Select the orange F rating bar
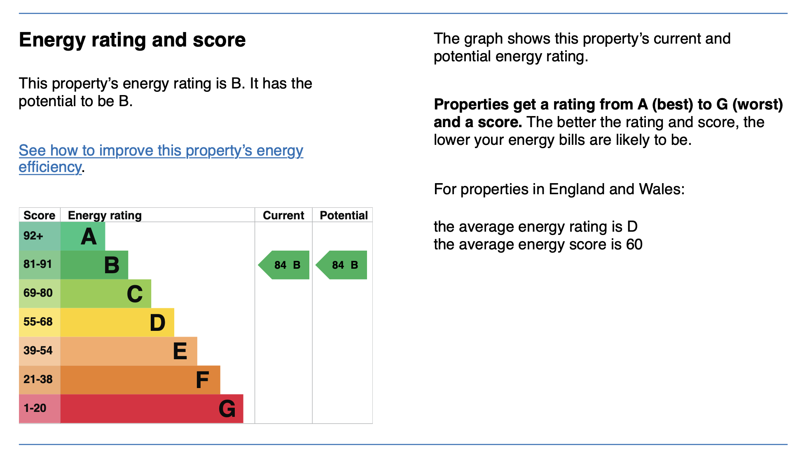The image size is (809, 465). click(140, 380)
